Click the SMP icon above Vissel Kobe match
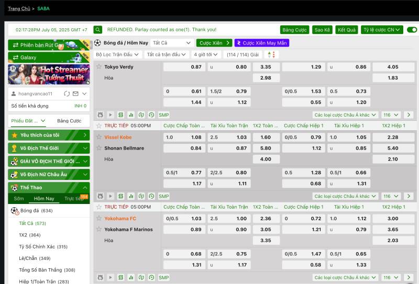This screenshot has height=284, width=419. [x=164, y=115]
